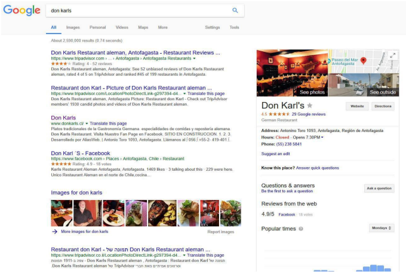Click Answer quick questions

[x=318, y=168]
